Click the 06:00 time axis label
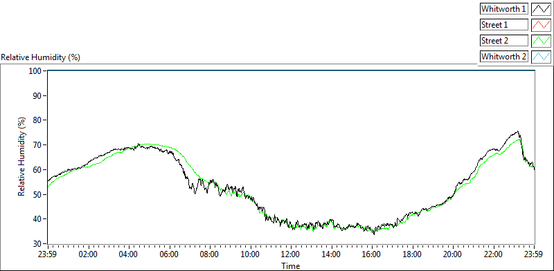 (170, 254)
